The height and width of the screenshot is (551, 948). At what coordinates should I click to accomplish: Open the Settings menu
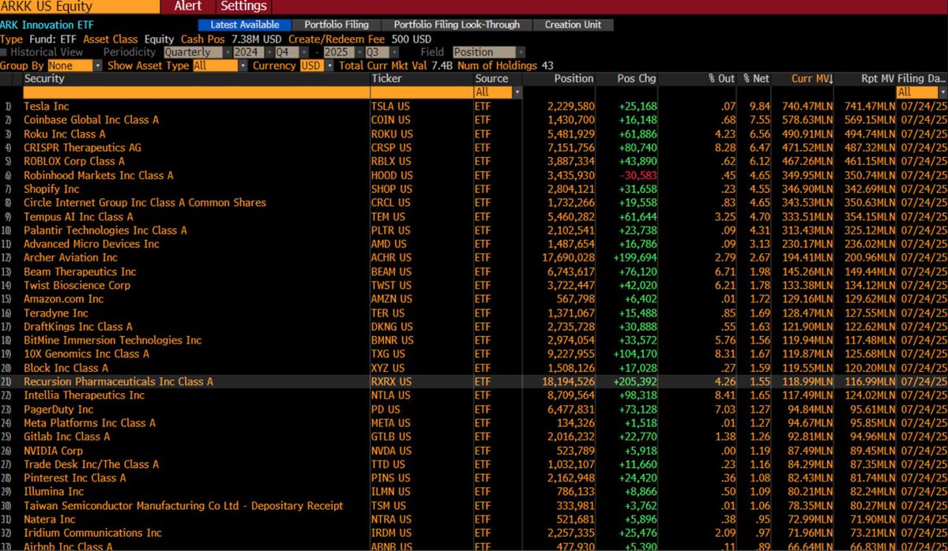pos(243,6)
